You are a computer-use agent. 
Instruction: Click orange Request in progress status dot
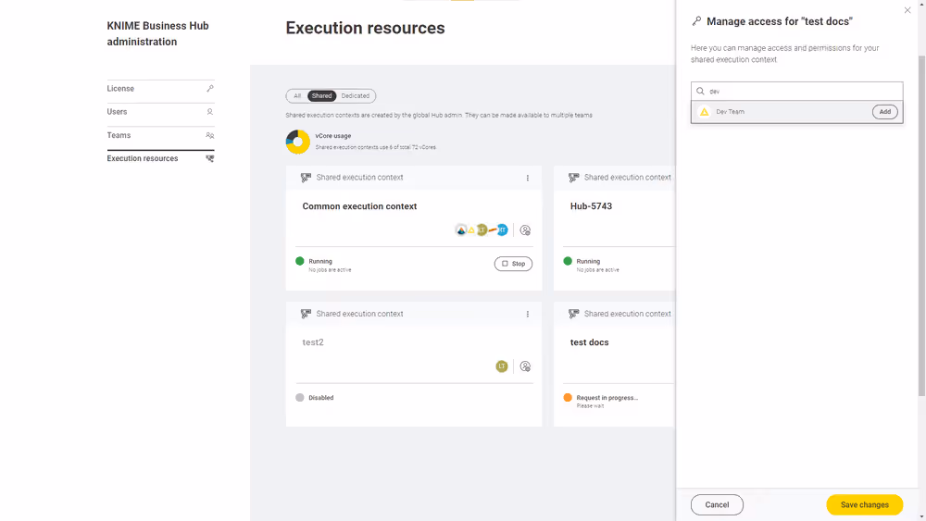(568, 398)
